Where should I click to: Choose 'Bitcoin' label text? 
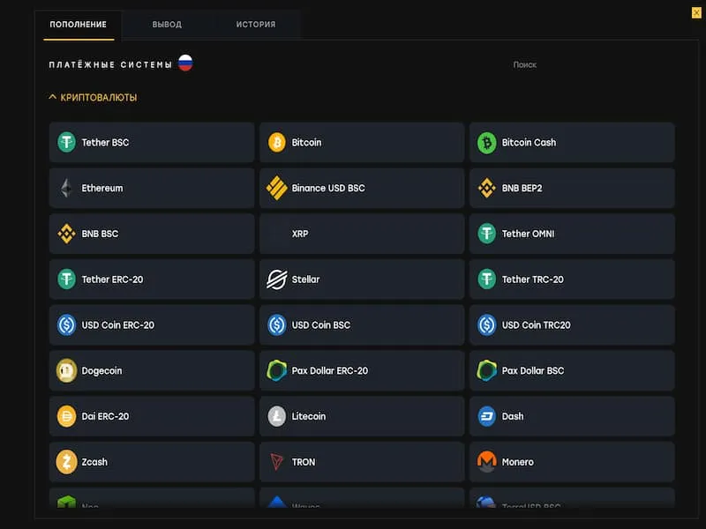pyautogui.click(x=306, y=143)
